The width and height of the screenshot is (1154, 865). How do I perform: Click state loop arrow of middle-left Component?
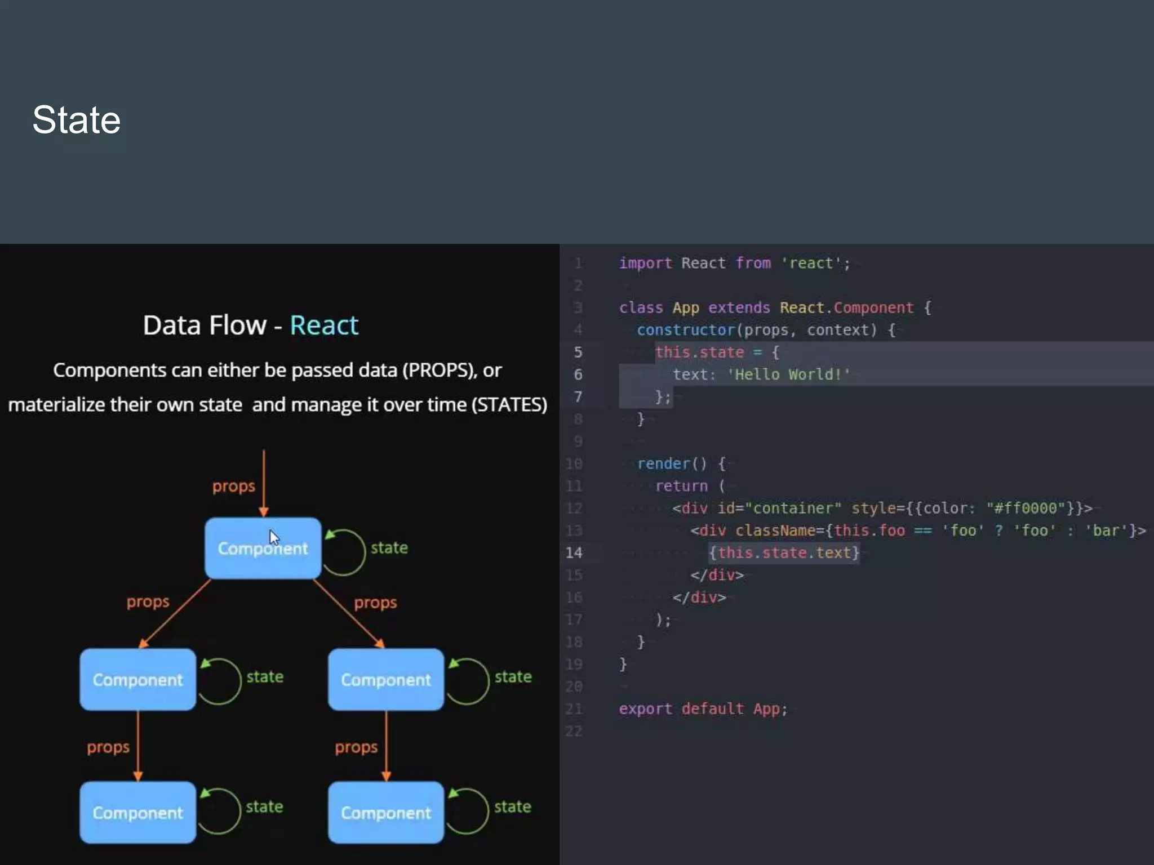[x=220, y=681]
